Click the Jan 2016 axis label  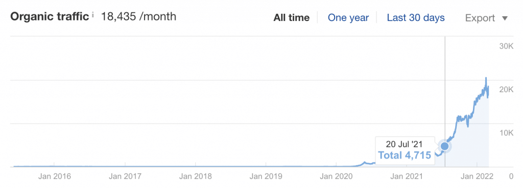54,176
